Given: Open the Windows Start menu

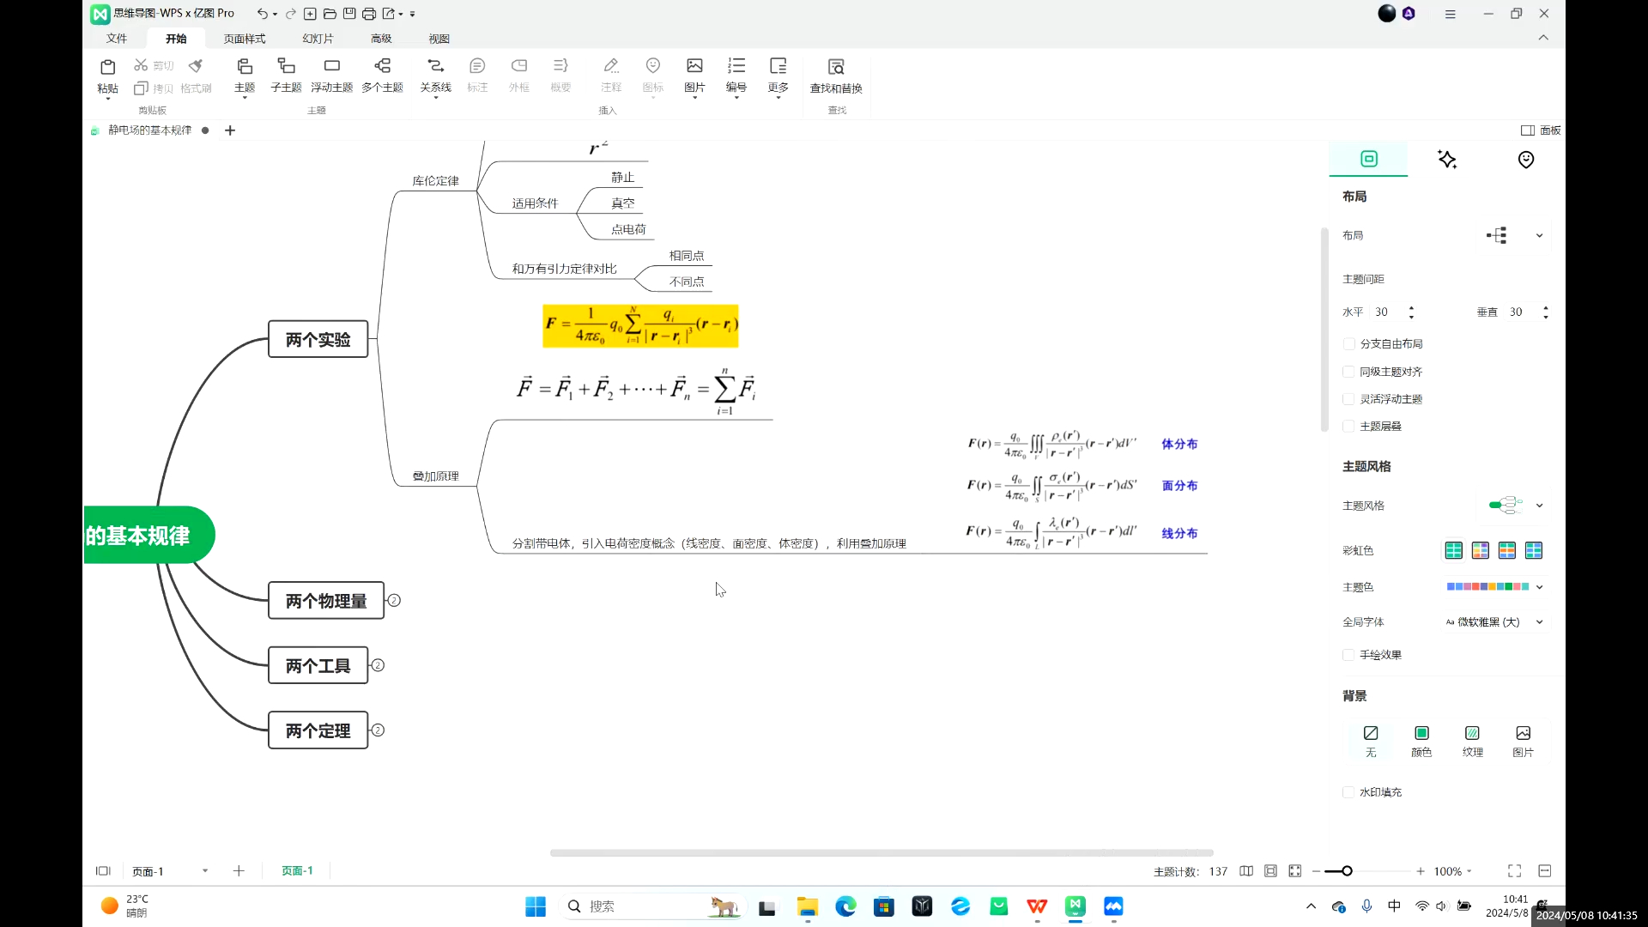Looking at the screenshot, I should tap(536, 906).
